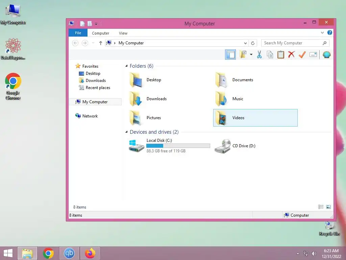
Task: Click the Rename label toolbar icon
Action: point(313,55)
